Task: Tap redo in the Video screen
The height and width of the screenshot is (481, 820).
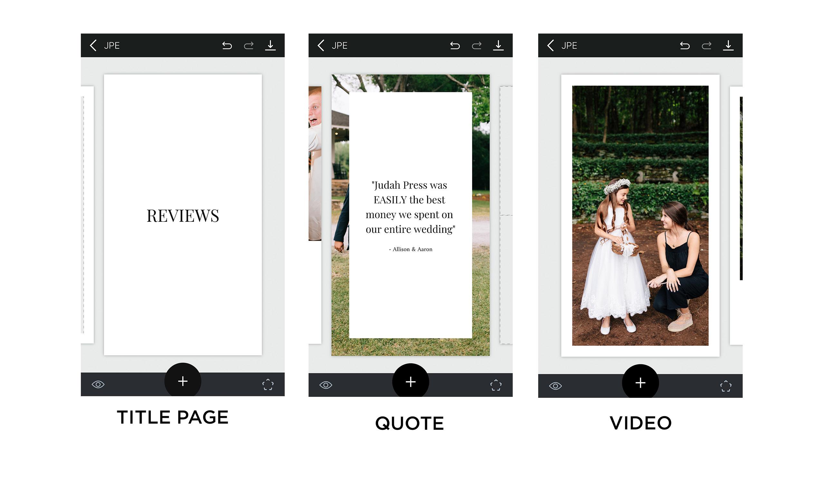Action: [706, 45]
